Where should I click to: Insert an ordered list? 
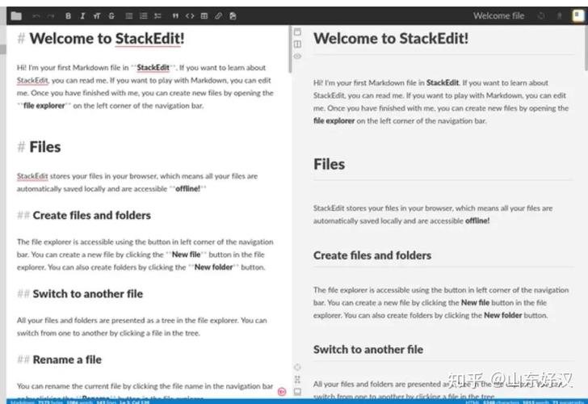click(x=143, y=15)
